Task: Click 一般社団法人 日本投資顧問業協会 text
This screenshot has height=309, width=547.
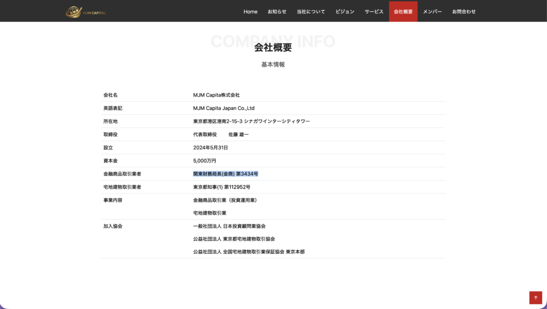Action: coord(229,226)
